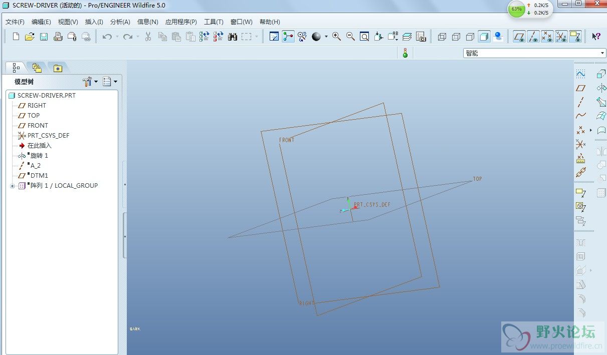This screenshot has width=607, height=355.
Task: Switch to Wireframe display mode
Action: pyautogui.click(x=442, y=37)
